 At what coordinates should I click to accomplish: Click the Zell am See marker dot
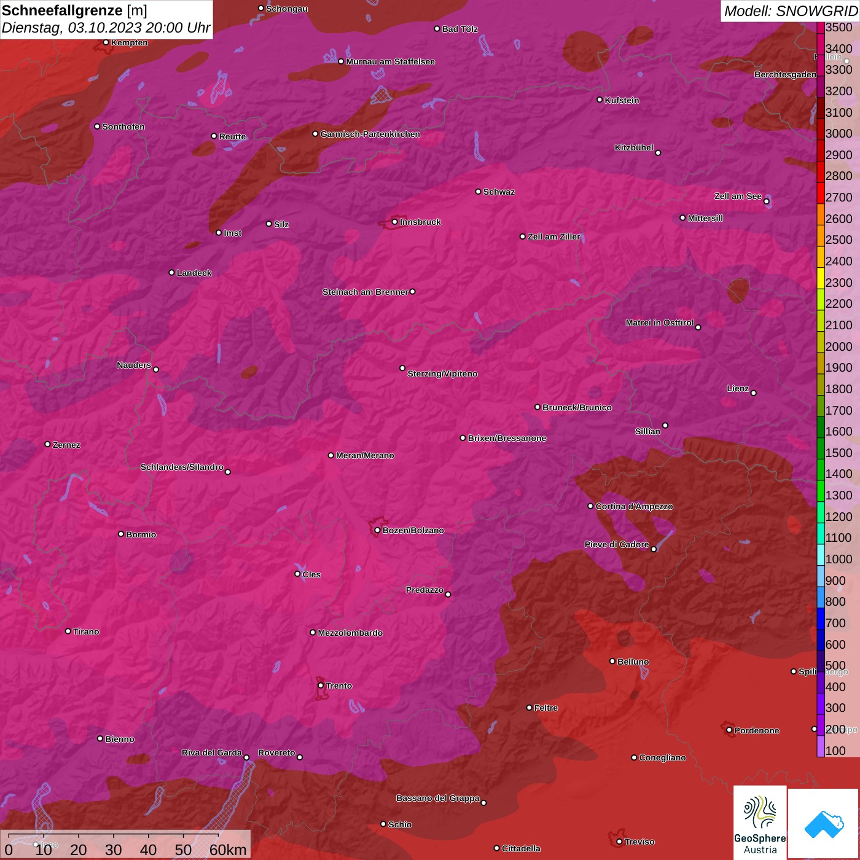click(x=767, y=201)
